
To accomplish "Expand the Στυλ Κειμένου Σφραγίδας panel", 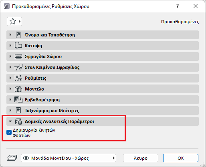I will [10, 67].
